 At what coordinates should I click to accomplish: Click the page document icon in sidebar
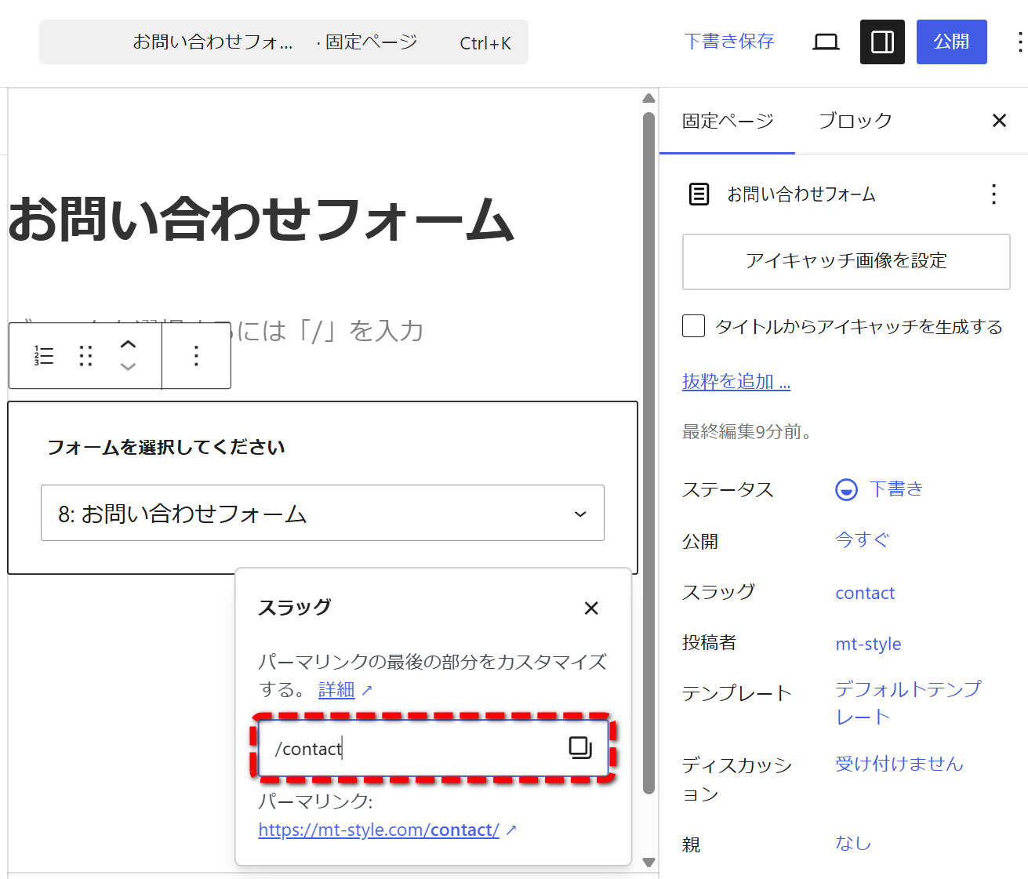tap(699, 194)
